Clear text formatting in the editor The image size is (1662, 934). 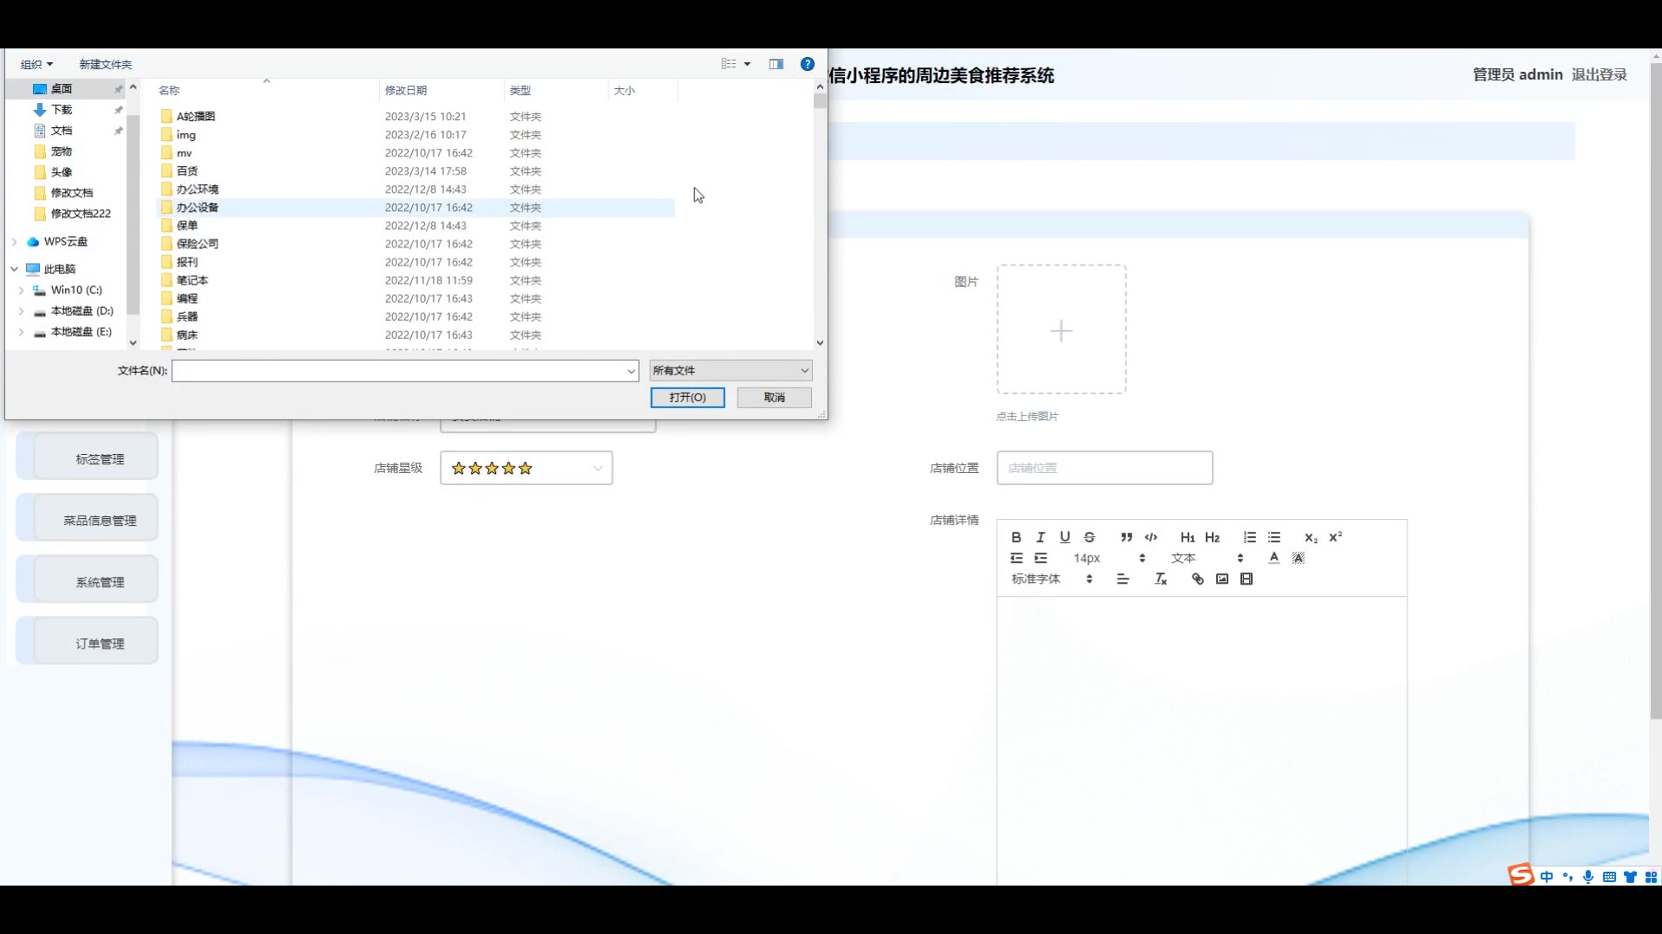click(1161, 579)
